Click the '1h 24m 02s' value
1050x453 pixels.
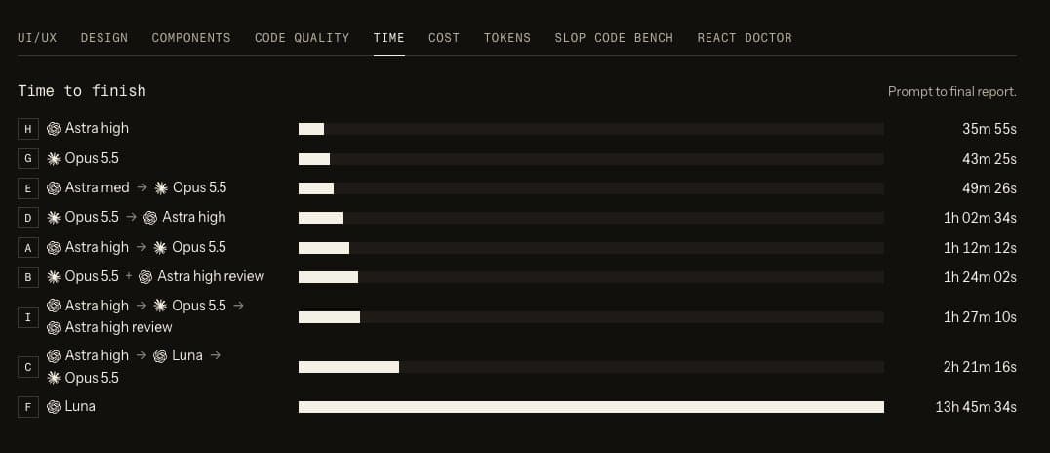pyautogui.click(x=980, y=277)
